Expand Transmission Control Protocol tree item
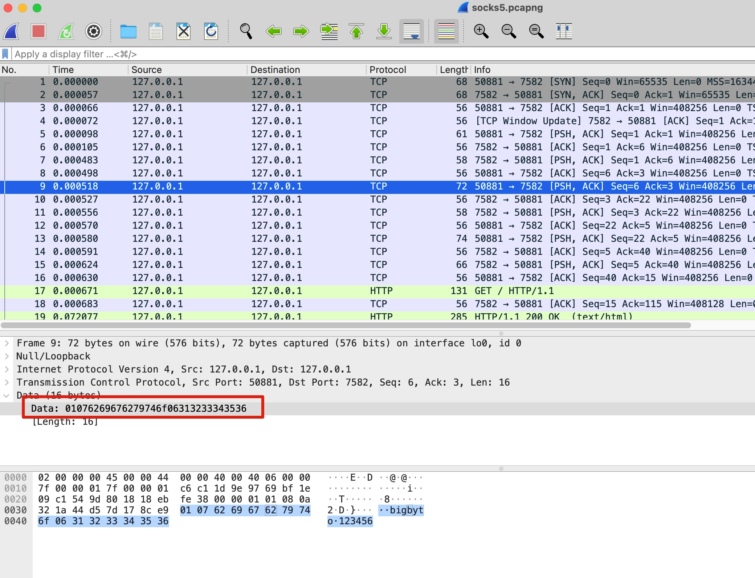The height and width of the screenshot is (578, 755). click(x=7, y=382)
